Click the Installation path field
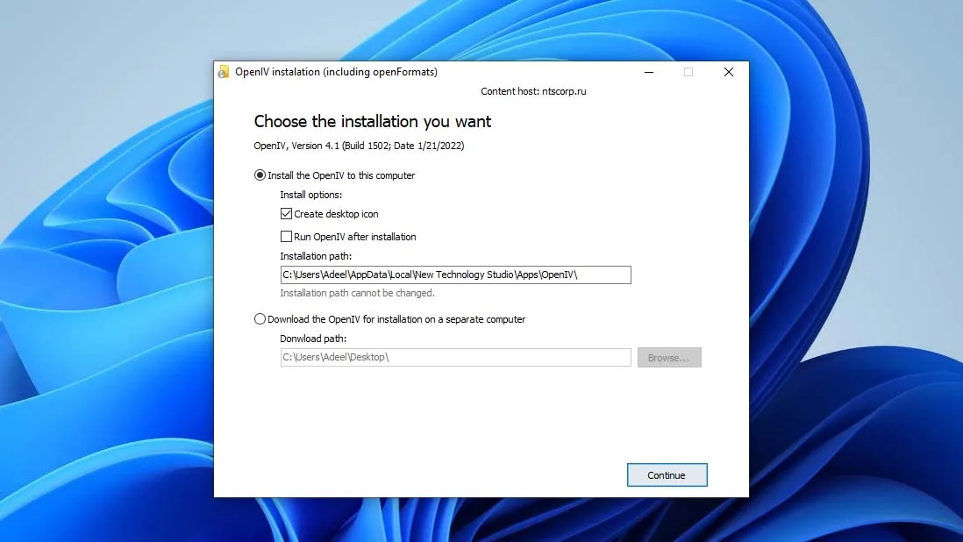This screenshot has height=542, width=963. click(456, 275)
